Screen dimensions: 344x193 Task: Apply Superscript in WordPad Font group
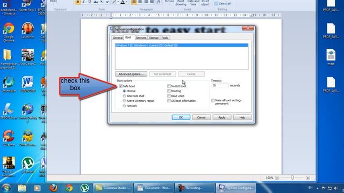point(107,2)
